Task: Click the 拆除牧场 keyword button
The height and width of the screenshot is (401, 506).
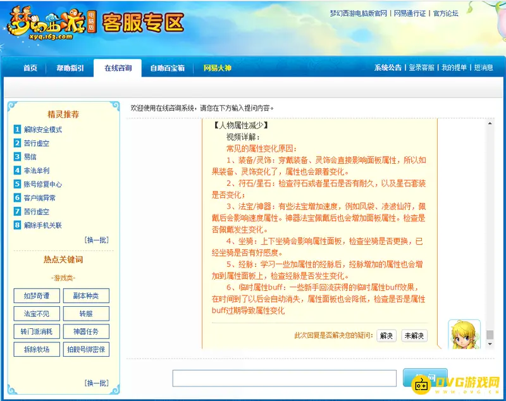Action: [x=37, y=349]
